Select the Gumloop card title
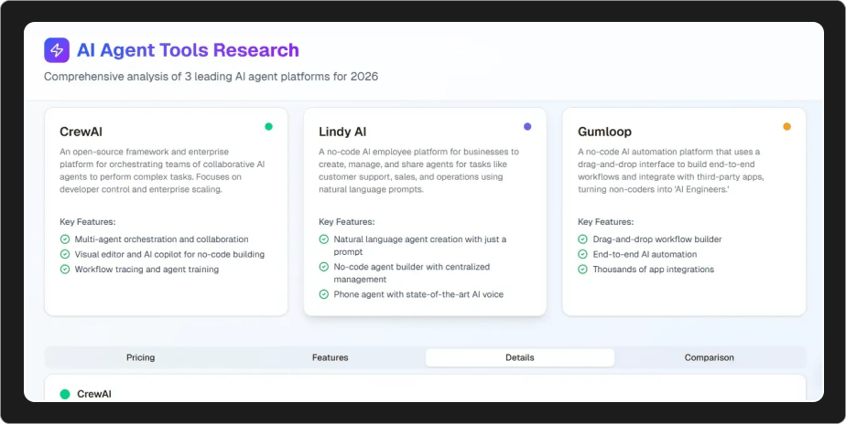Screen dimensions: 846x424 click(x=604, y=132)
